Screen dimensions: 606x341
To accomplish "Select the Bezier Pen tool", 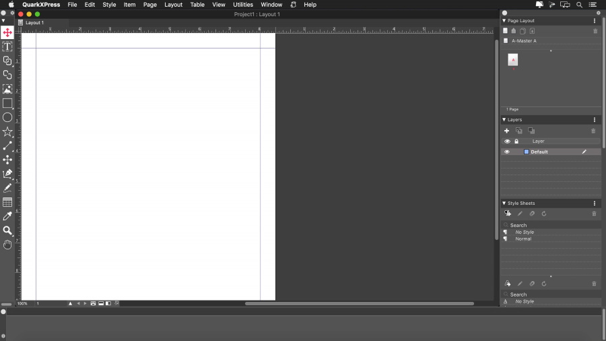I will point(7,174).
